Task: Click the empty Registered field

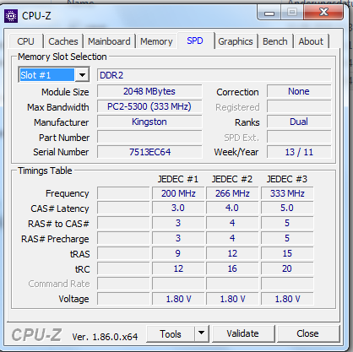Action: click(299, 106)
